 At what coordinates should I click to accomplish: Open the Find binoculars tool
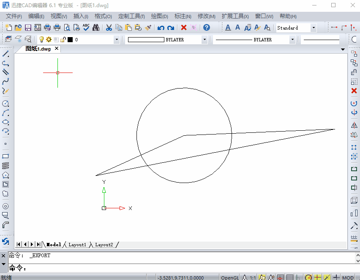(96, 28)
